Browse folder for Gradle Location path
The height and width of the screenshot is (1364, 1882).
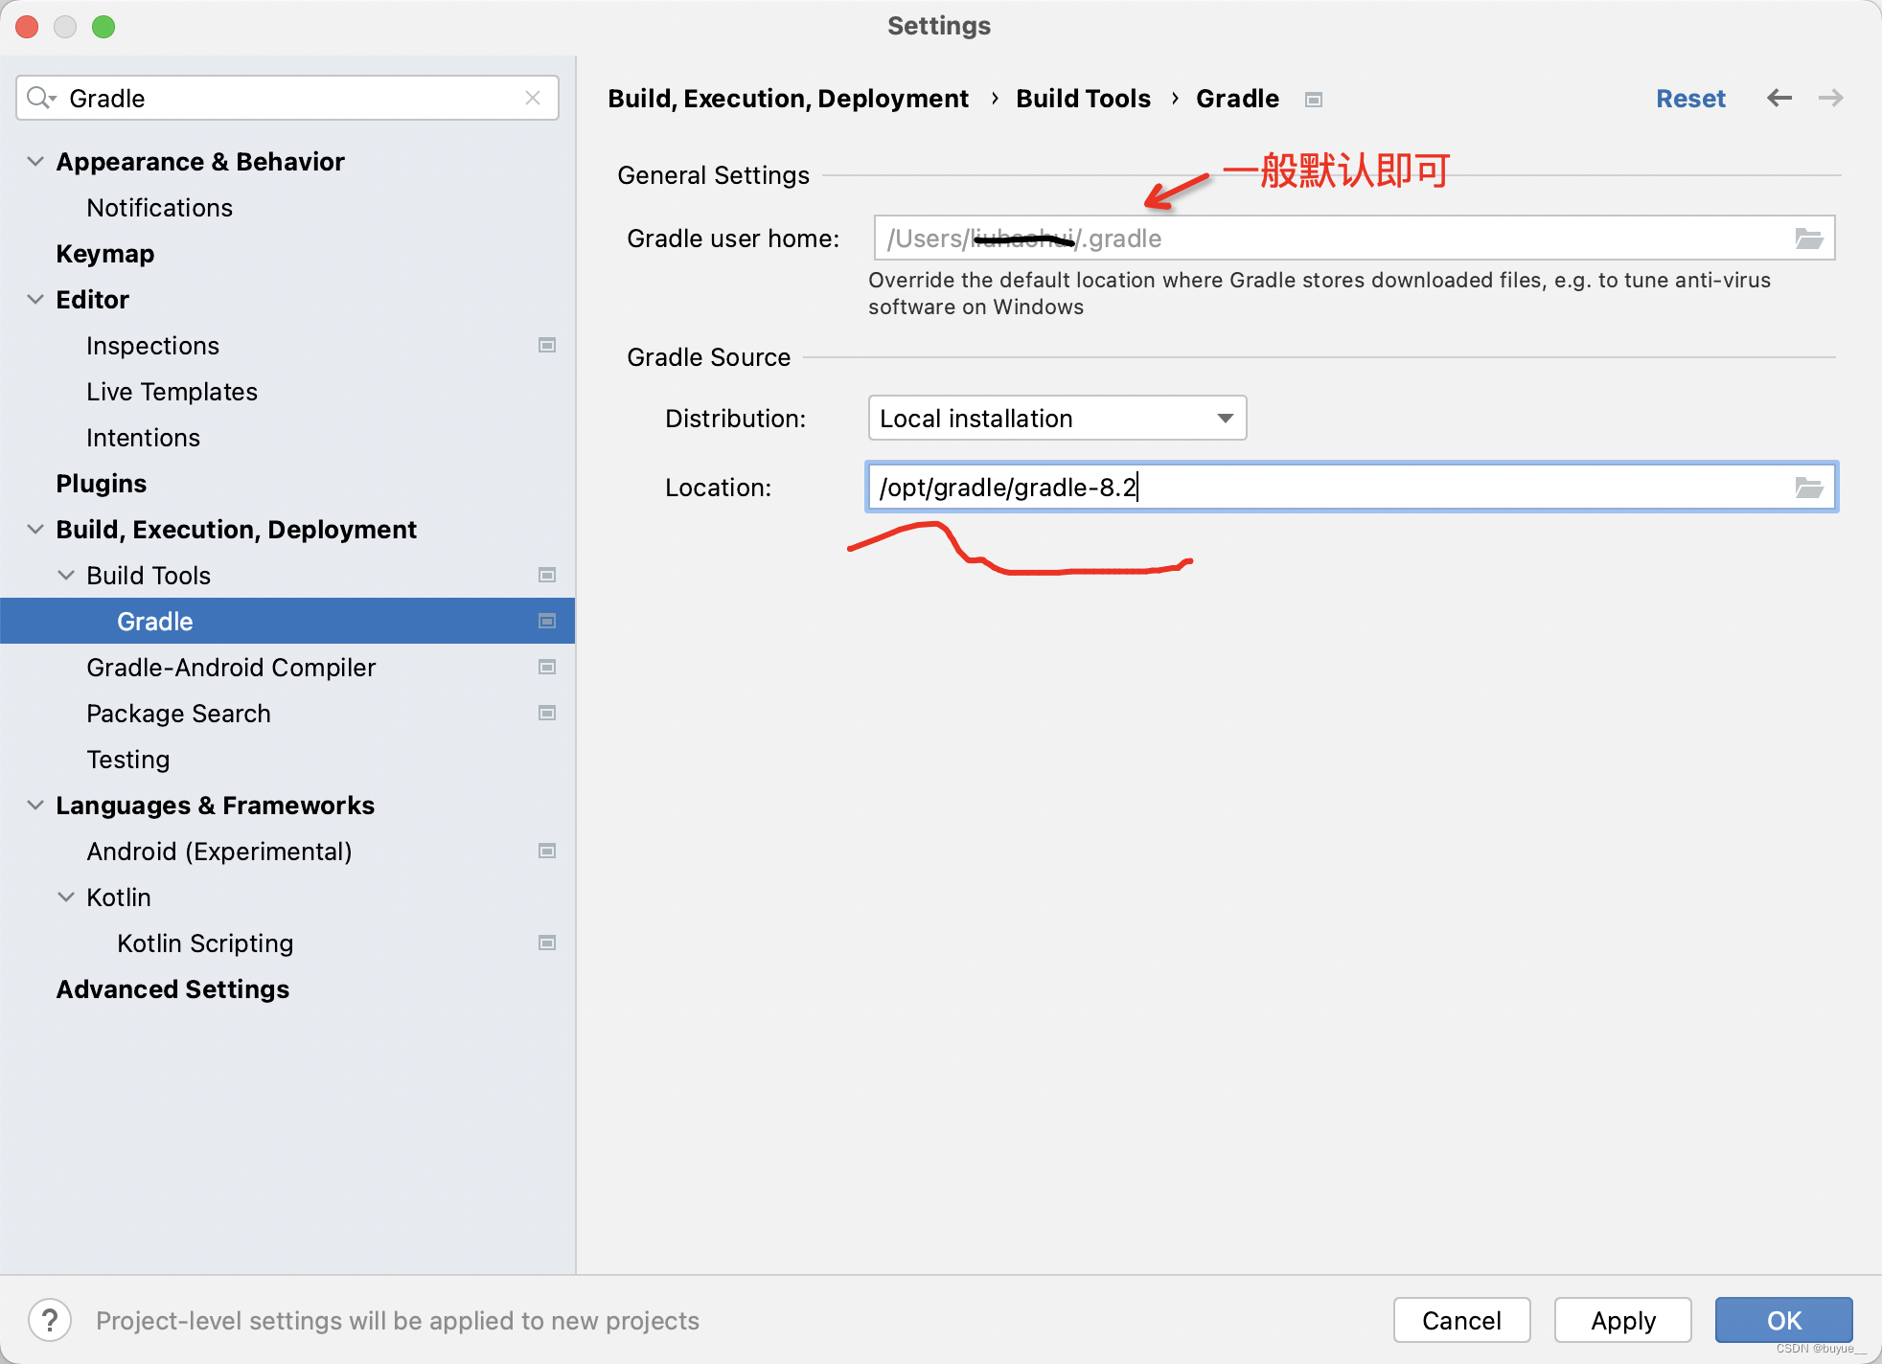pos(1808,487)
